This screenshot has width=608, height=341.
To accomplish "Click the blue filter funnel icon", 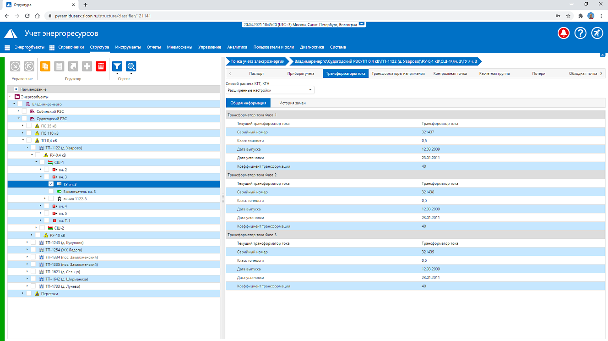I will pos(117,66).
